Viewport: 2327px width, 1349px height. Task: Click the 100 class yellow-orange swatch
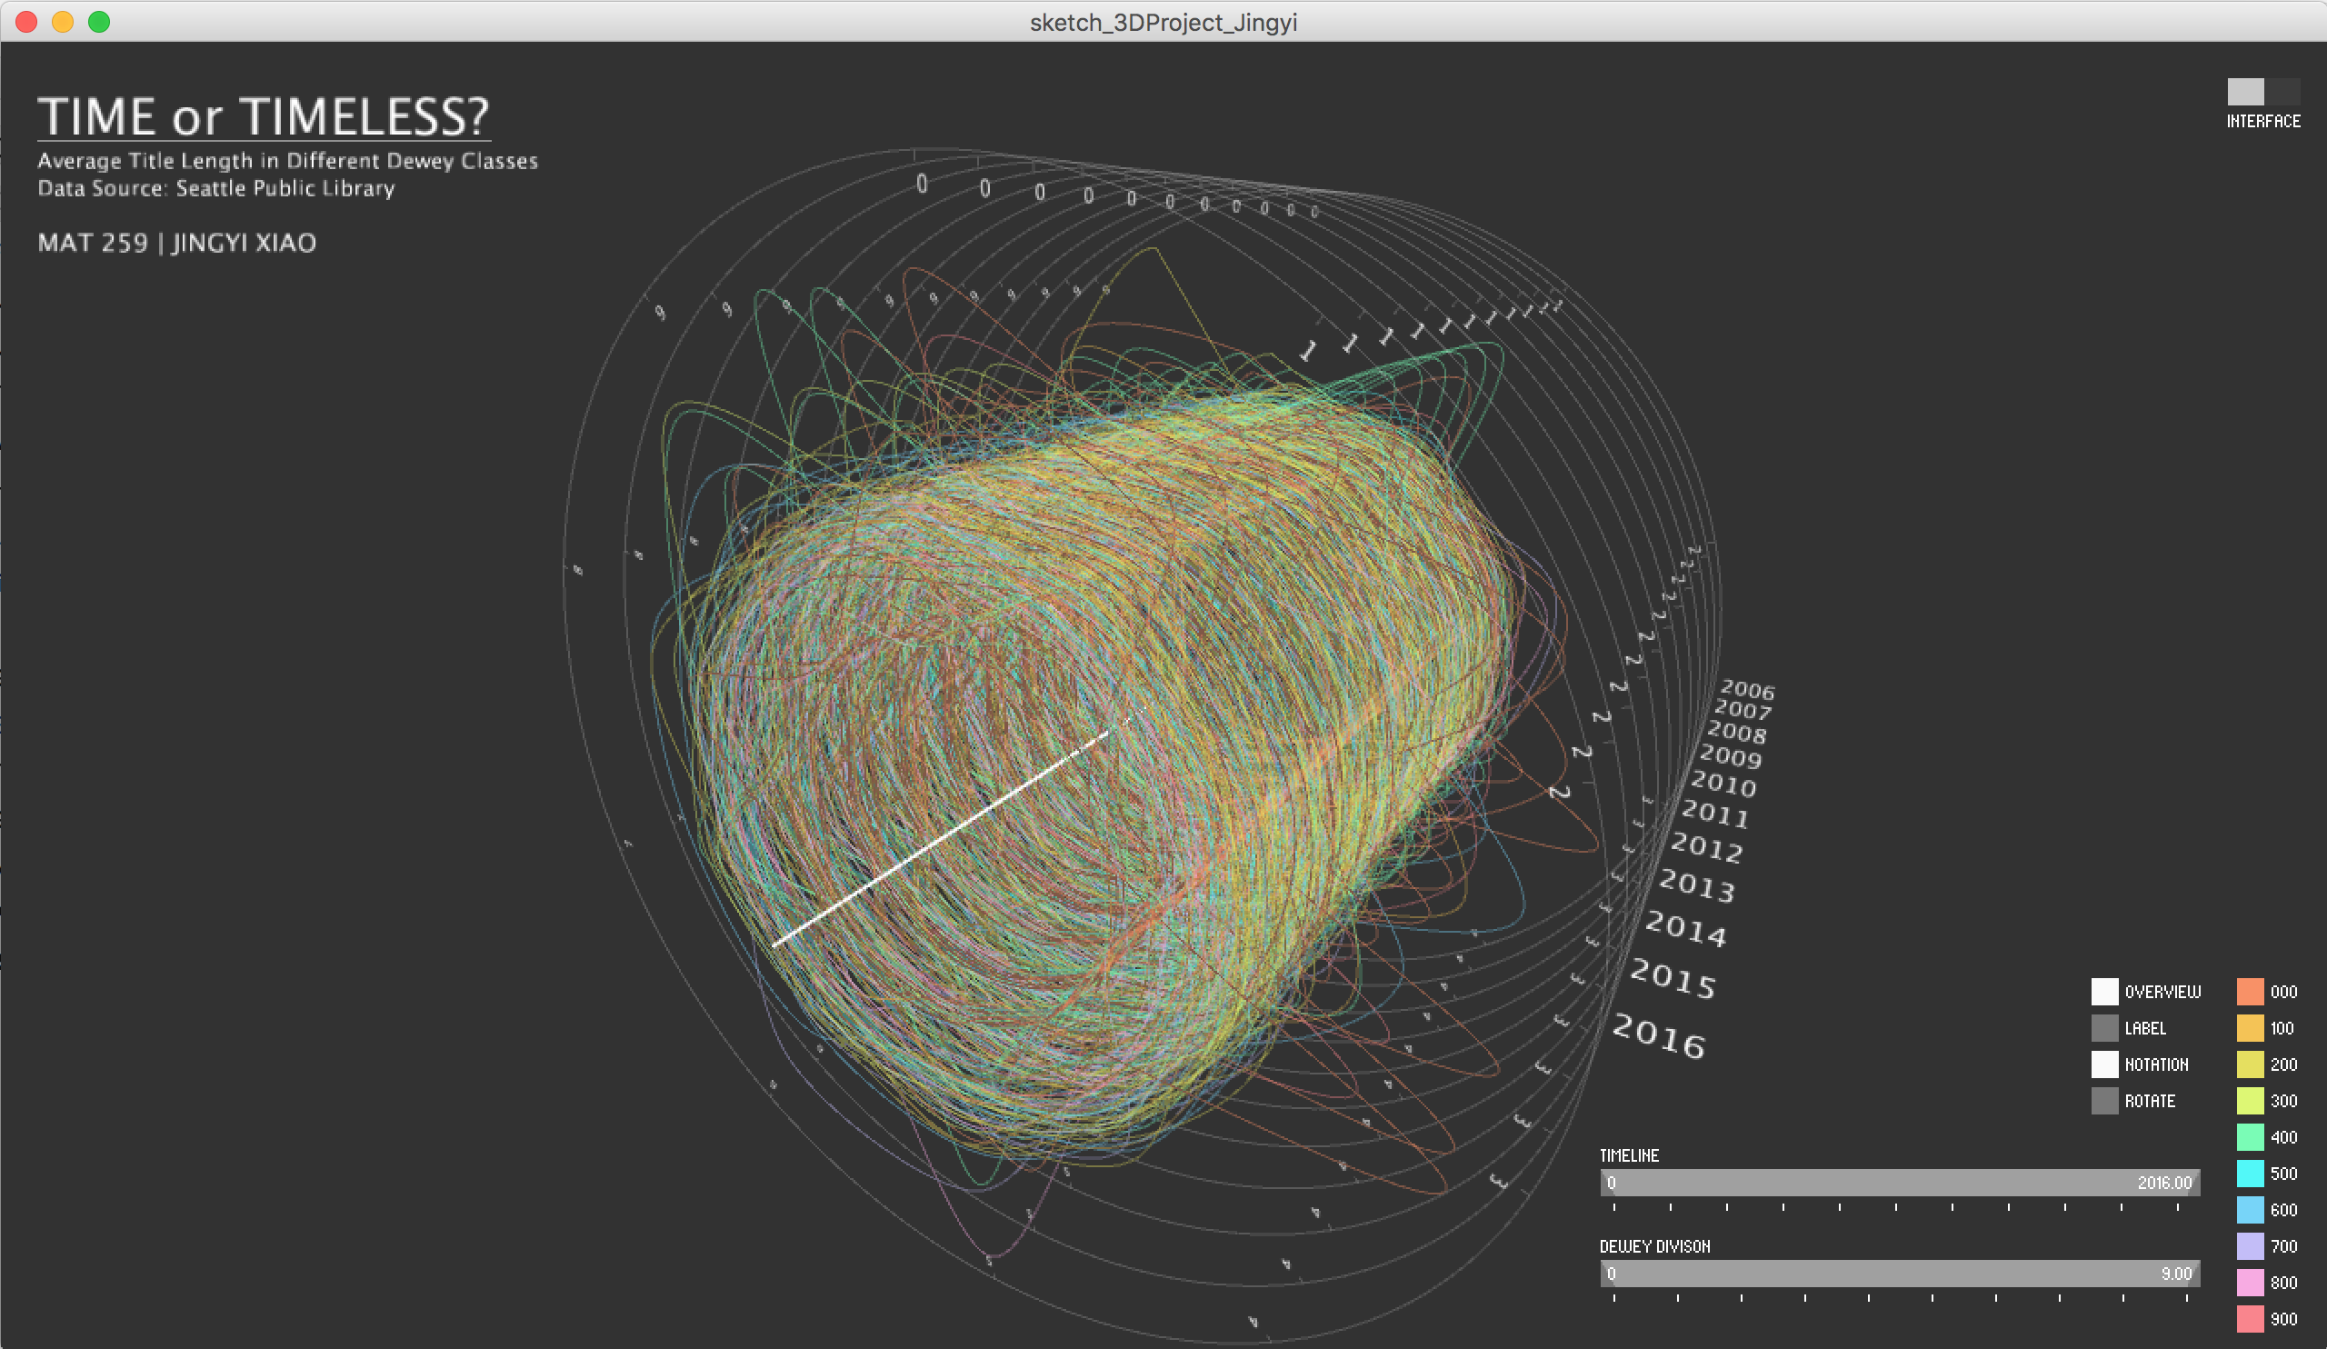[x=2250, y=1028]
